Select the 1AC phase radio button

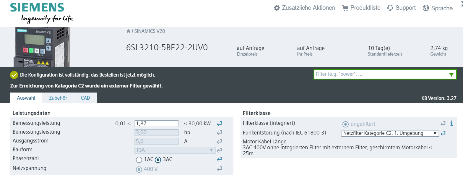pyautogui.click(x=139, y=160)
